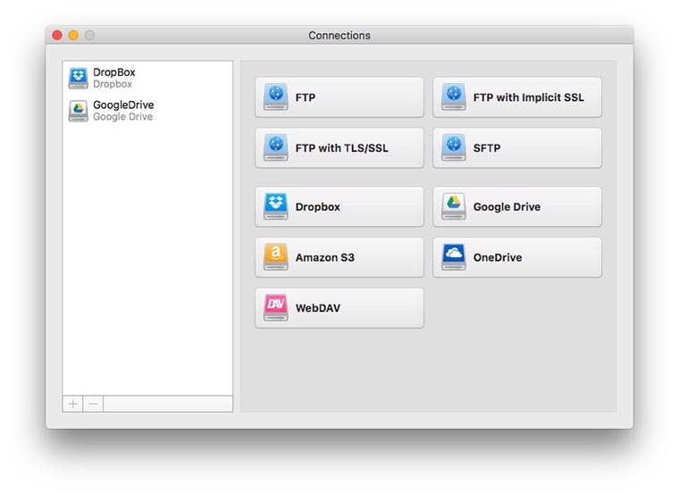Choose the SFTP connection label
The height and width of the screenshot is (494, 679).
tap(487, 148)
